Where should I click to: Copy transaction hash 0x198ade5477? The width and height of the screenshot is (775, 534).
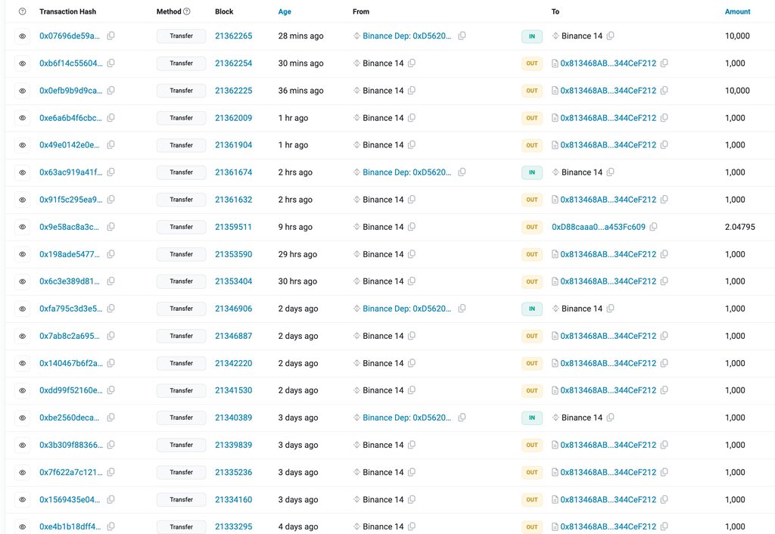(110, 254)
